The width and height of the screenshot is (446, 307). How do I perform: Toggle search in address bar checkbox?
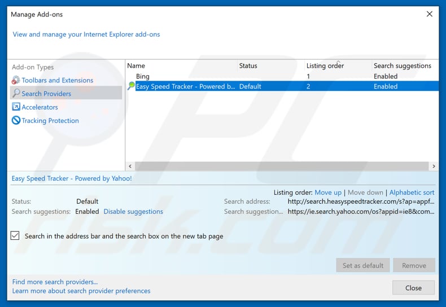(x=15, y=236)
